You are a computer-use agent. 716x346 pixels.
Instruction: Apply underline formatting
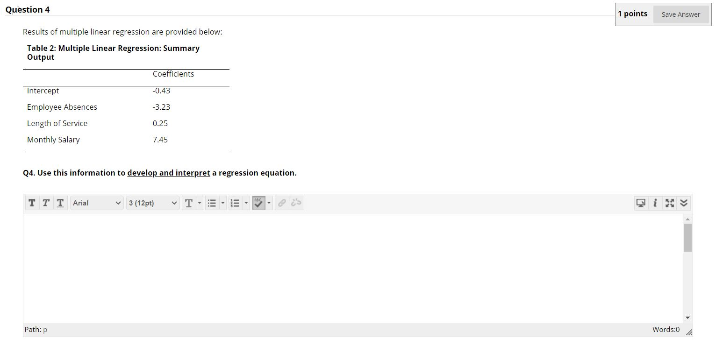pos(60,203)
